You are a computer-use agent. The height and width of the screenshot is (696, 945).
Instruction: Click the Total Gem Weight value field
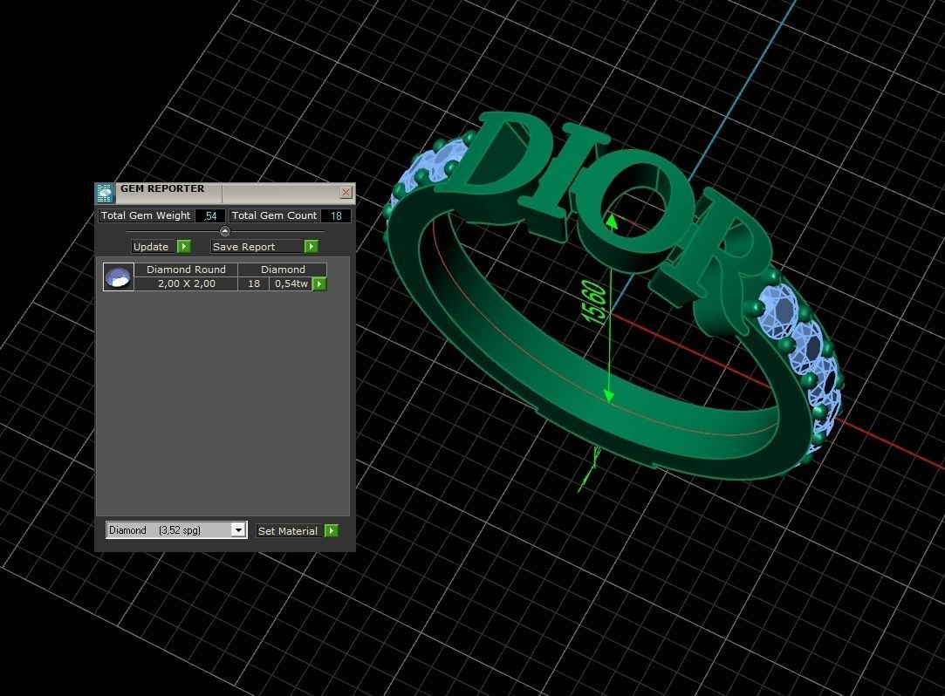click(x=210, y=215)
